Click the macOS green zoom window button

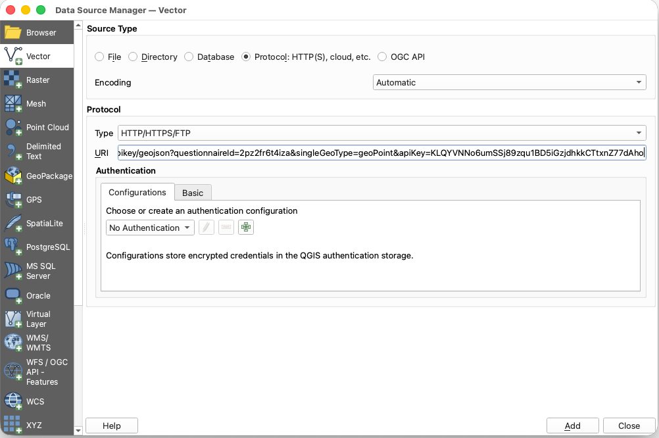[x=41, y=10]
